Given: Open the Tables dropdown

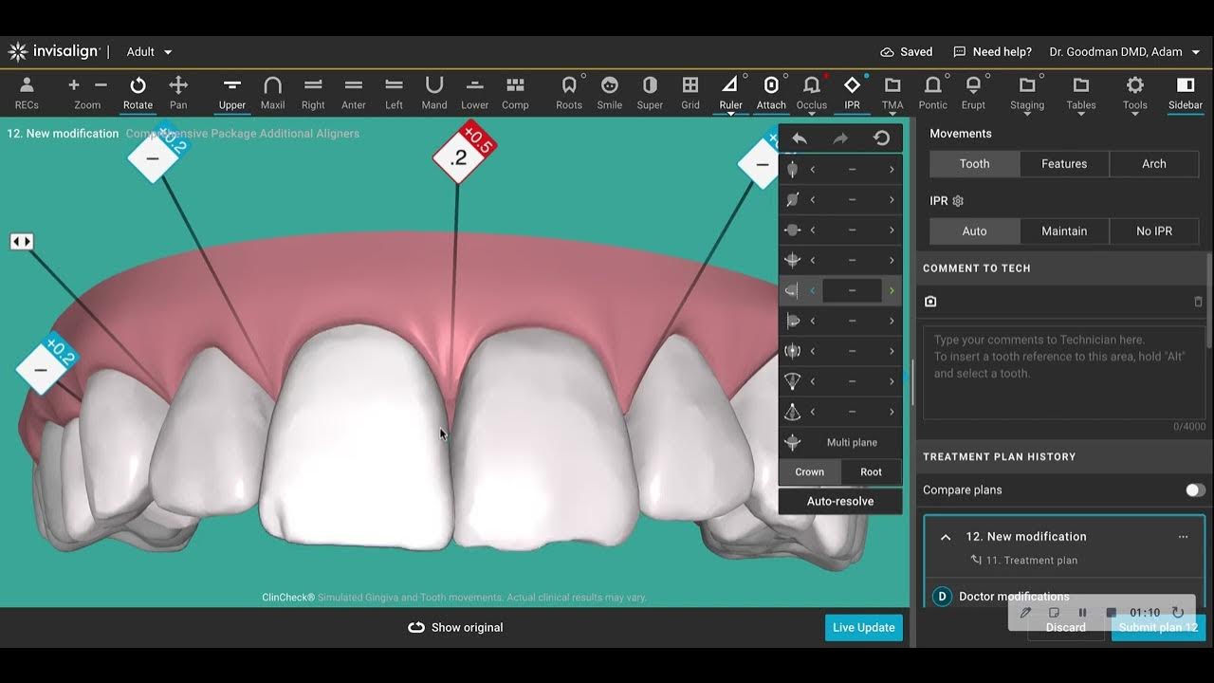Looking at the screenshot, I should pyautogui.click(x=1081, y=93).
